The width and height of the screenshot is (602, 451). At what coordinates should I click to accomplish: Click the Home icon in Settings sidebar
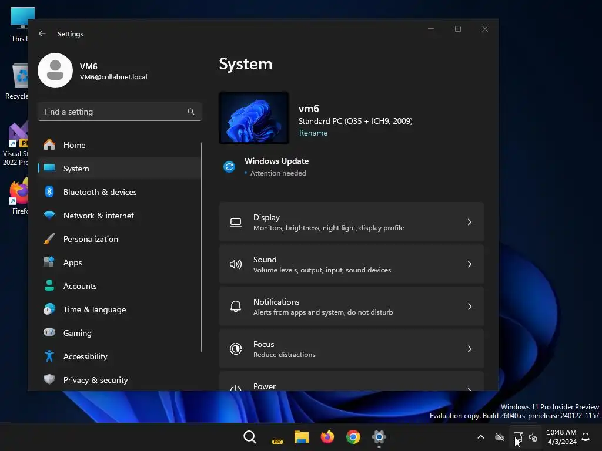coord(49,145)
